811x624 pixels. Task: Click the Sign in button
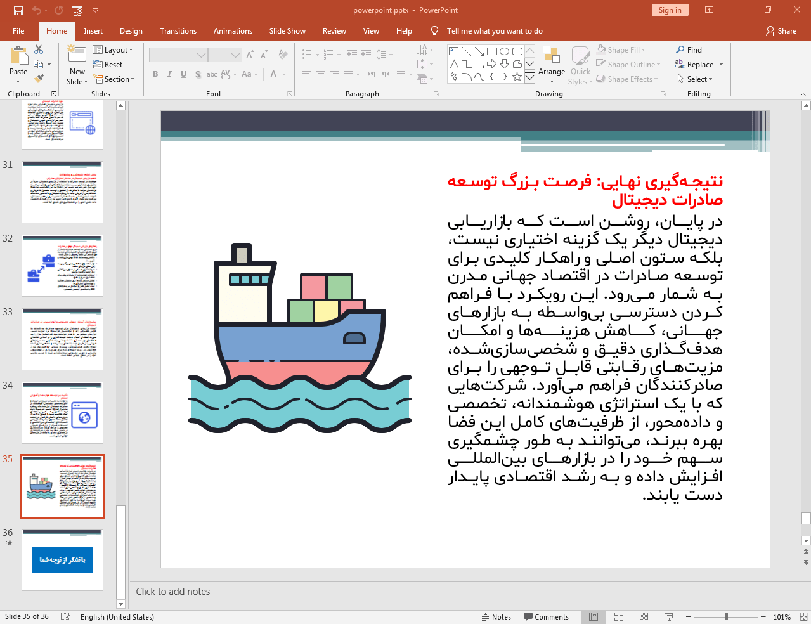[x=670, y=10]
